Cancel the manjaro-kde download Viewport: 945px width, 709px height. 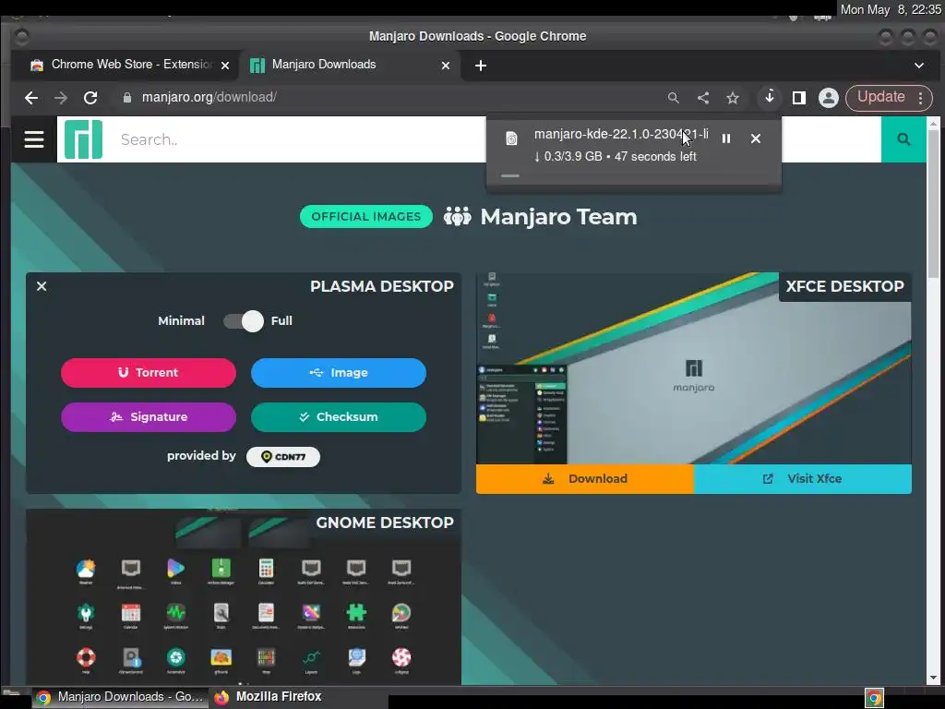755,138
